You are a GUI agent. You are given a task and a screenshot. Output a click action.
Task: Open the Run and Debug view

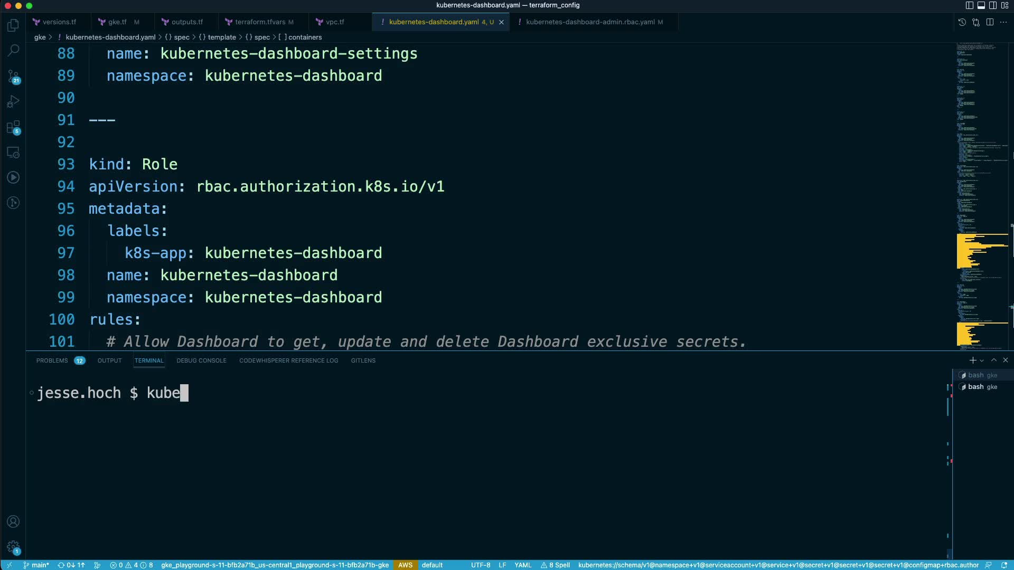click(13, 101)
